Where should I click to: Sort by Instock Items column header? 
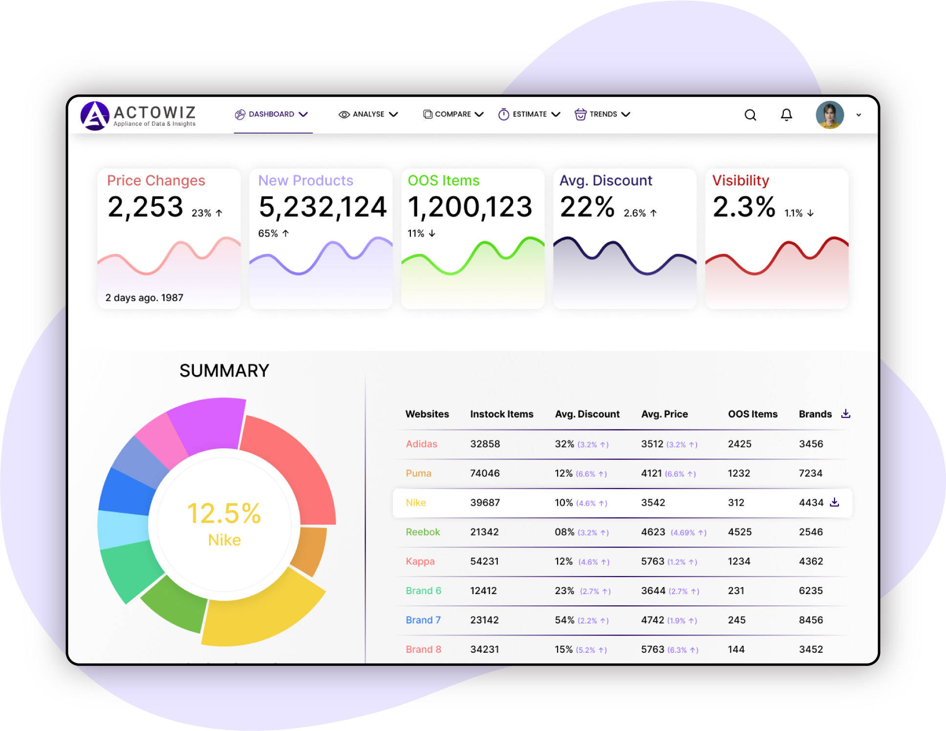[502, 414]
